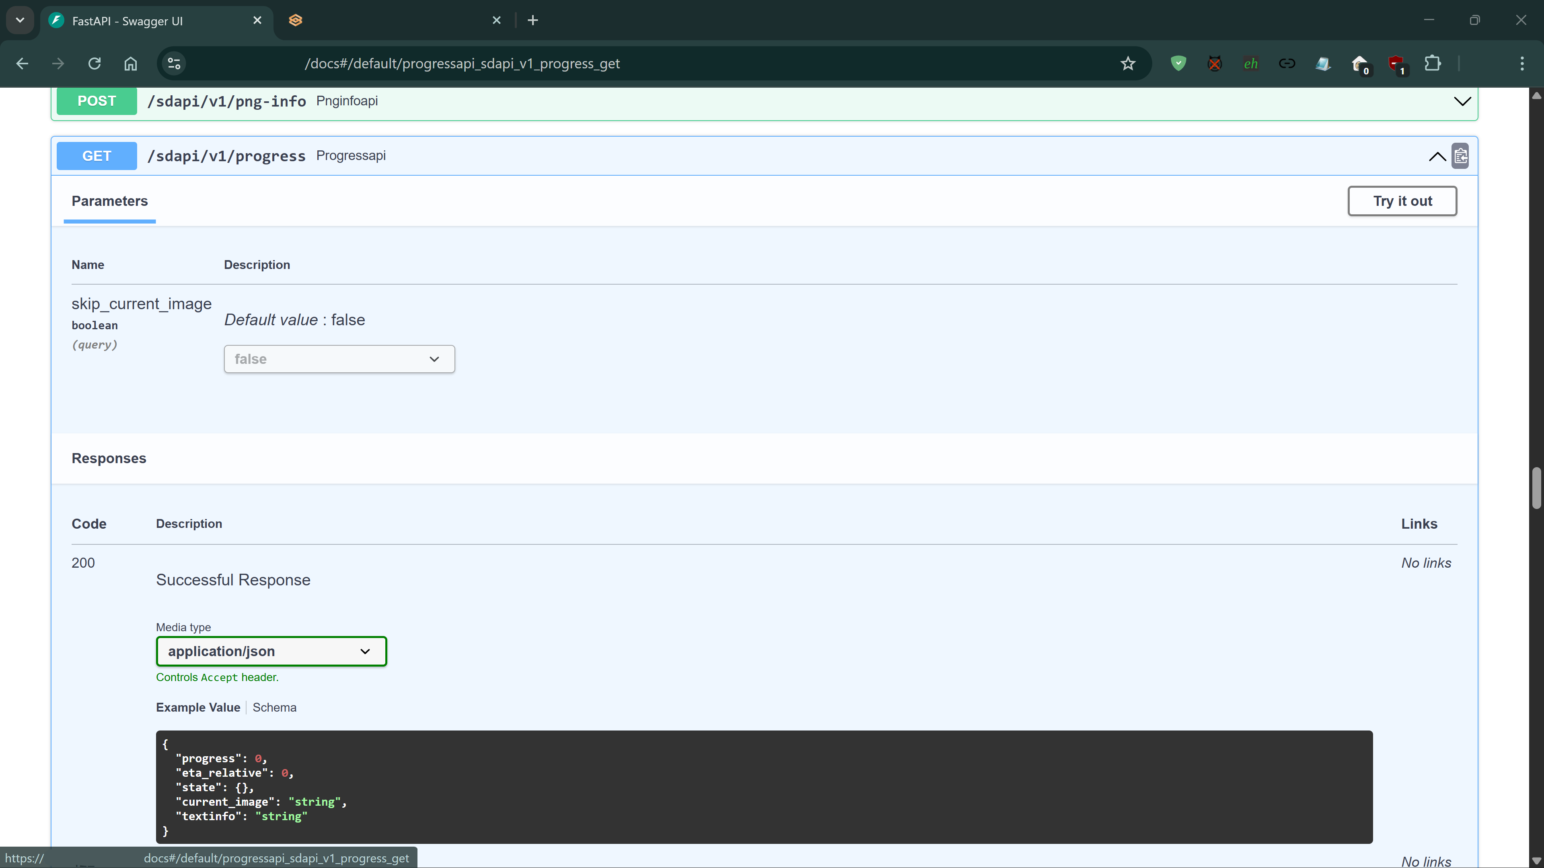This screenshot has height=868, width=1544.
Task: Open the skip_current_image false dropdown
Action: [339, 359]
